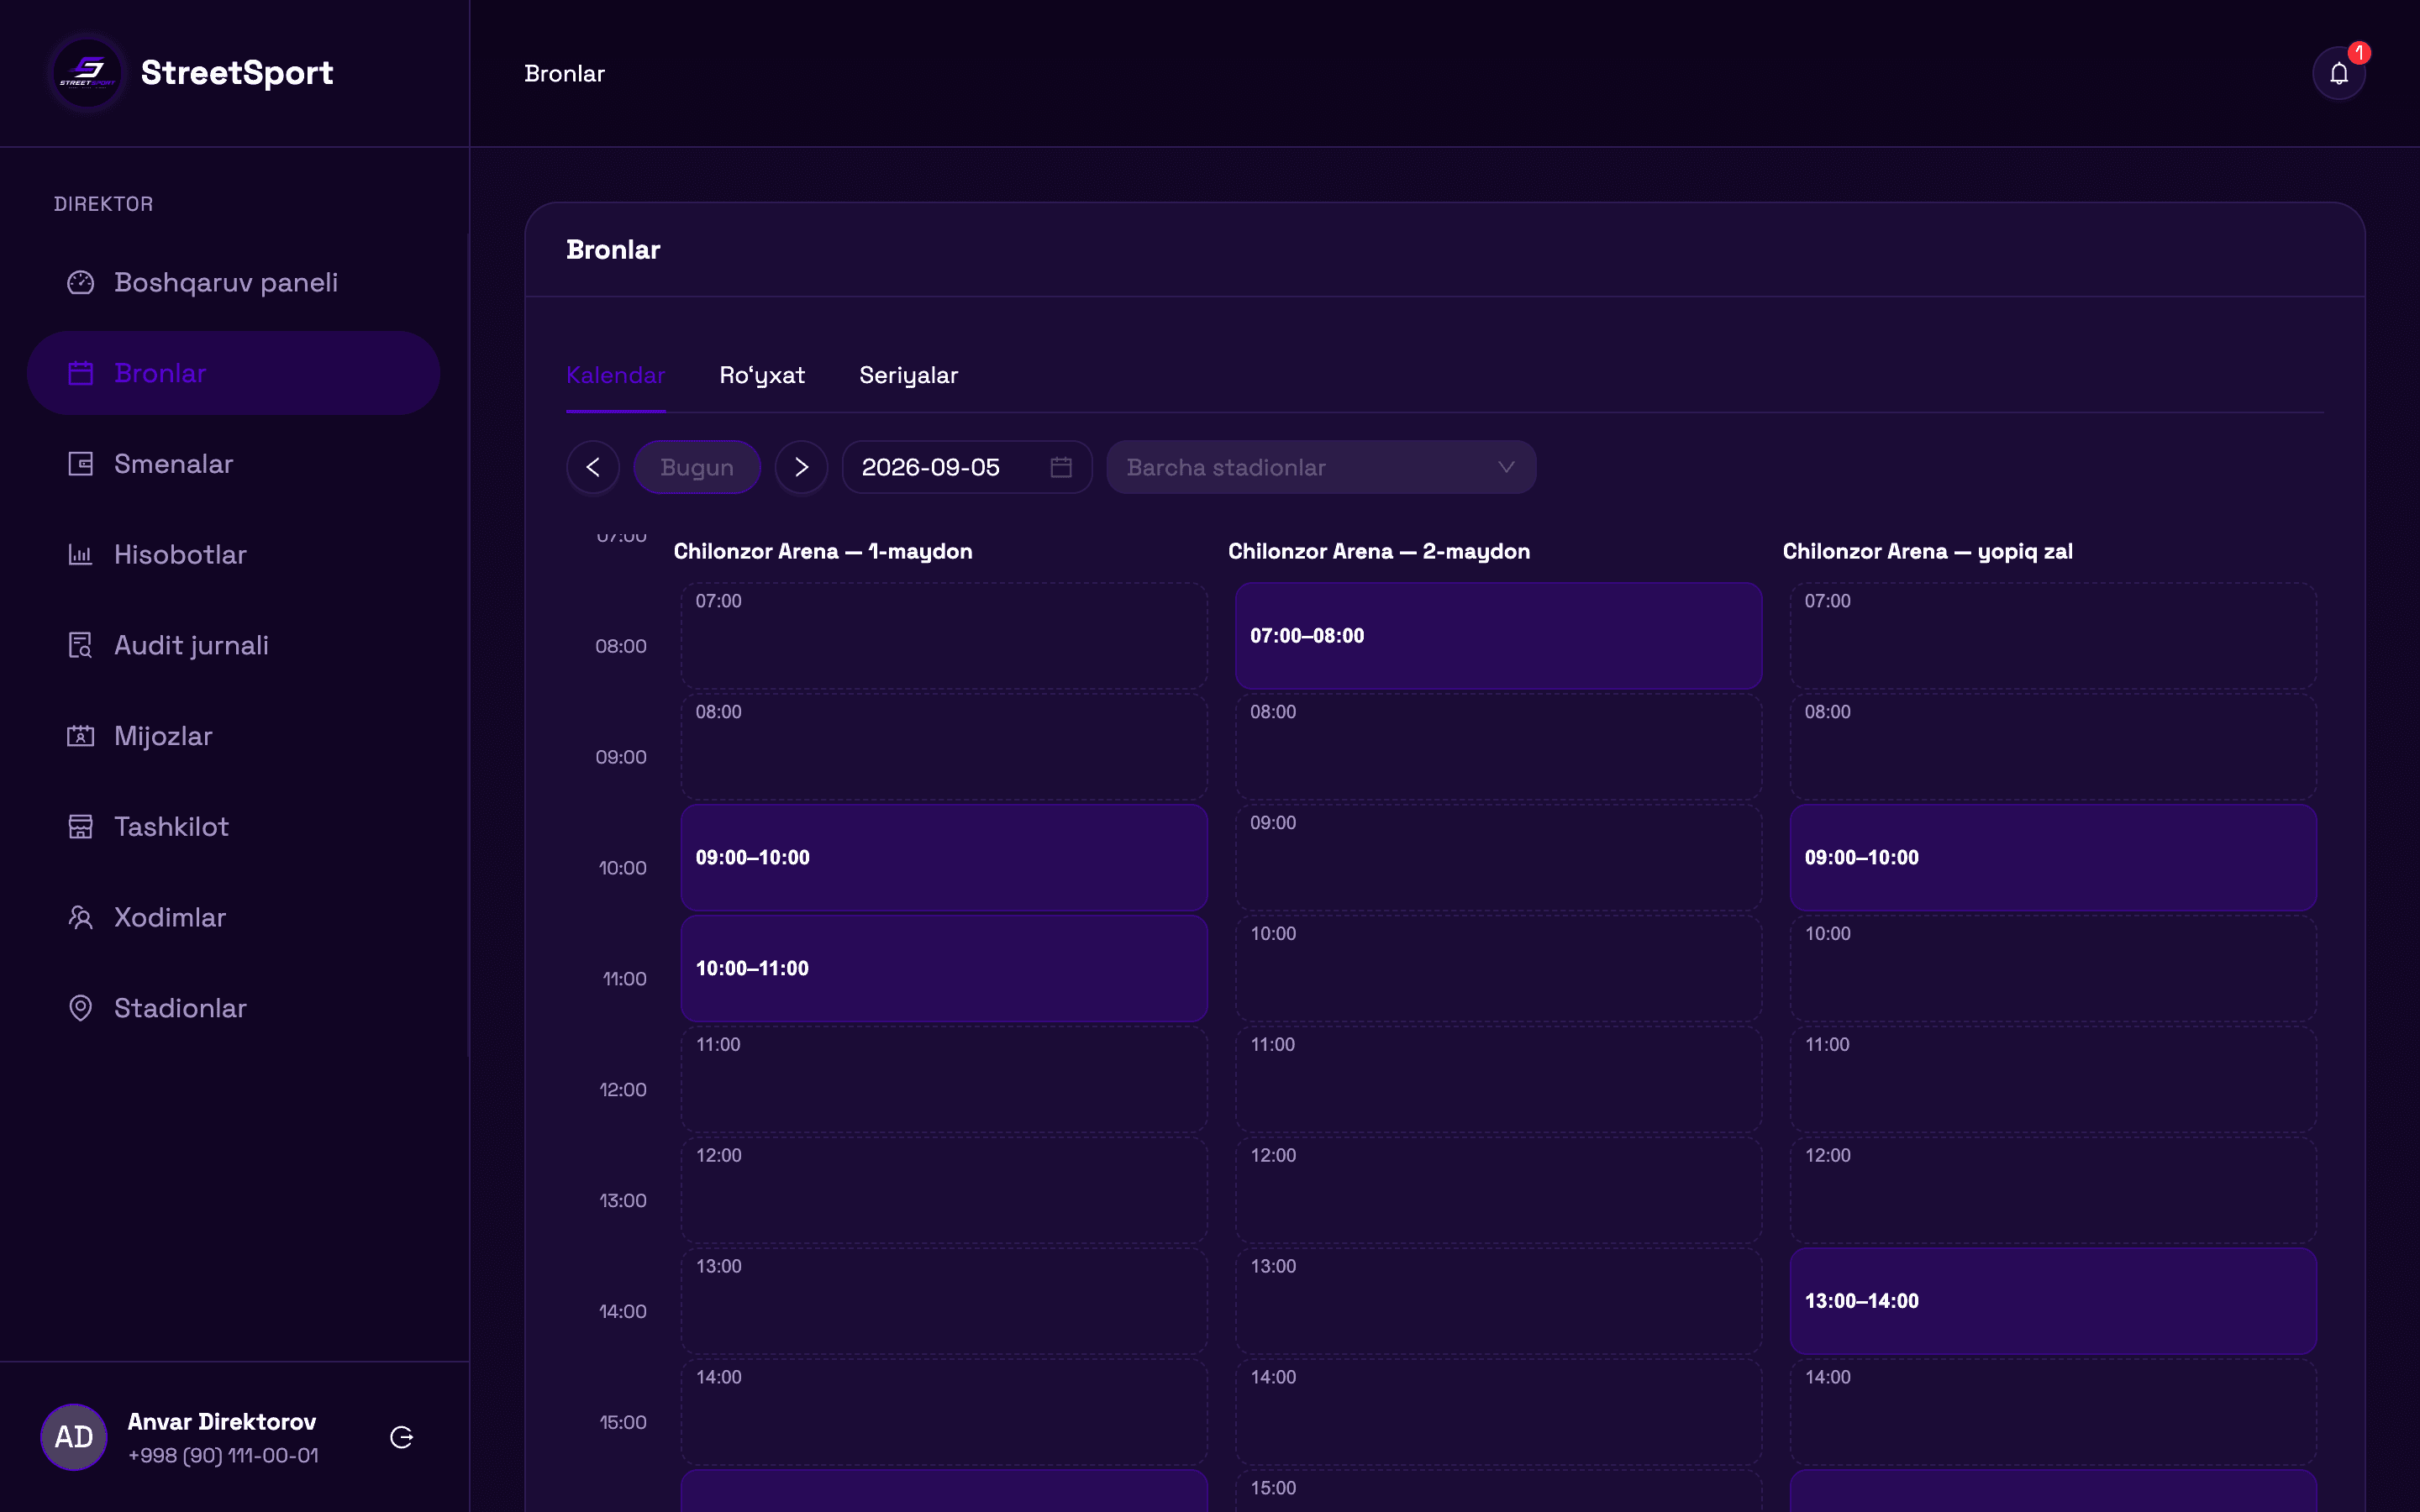Select empty 09:00 slot on 2-maydon

tap(1498, 858)
